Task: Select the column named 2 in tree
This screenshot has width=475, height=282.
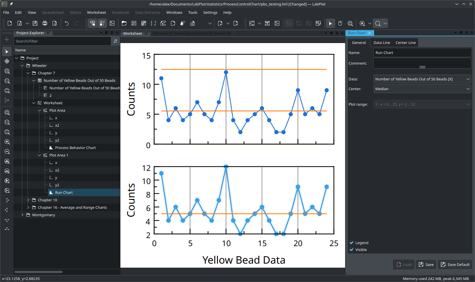Action: 50,95
